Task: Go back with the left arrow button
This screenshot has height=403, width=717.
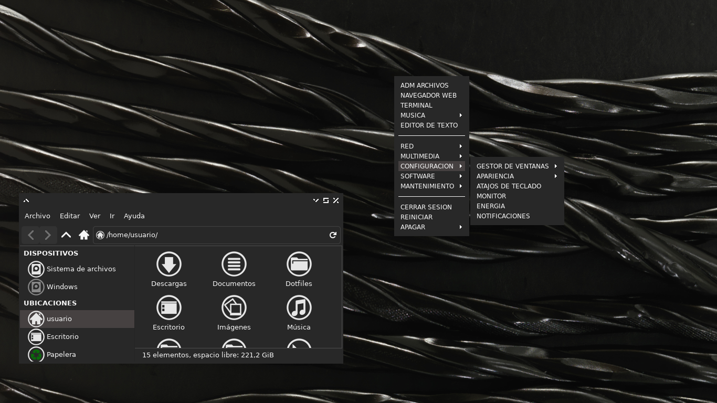Action: (x=31, y=235)
